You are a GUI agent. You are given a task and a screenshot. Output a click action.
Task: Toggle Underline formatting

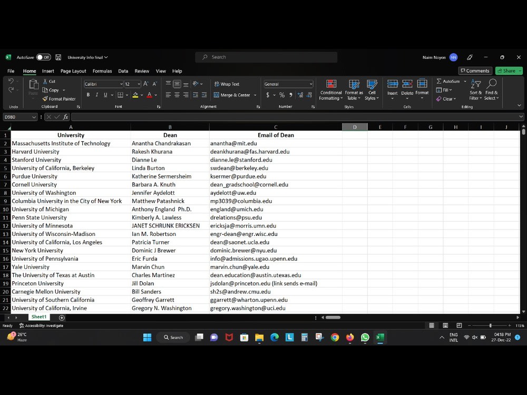(105, 95)
